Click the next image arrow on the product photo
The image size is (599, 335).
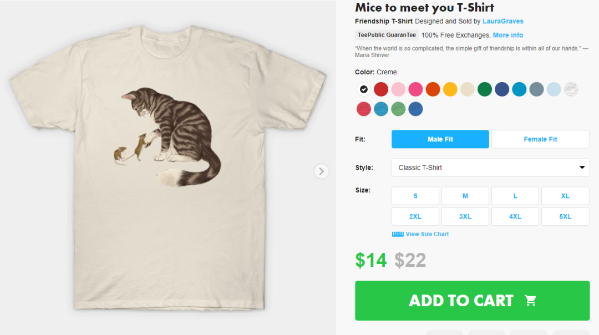coord(322,171)
